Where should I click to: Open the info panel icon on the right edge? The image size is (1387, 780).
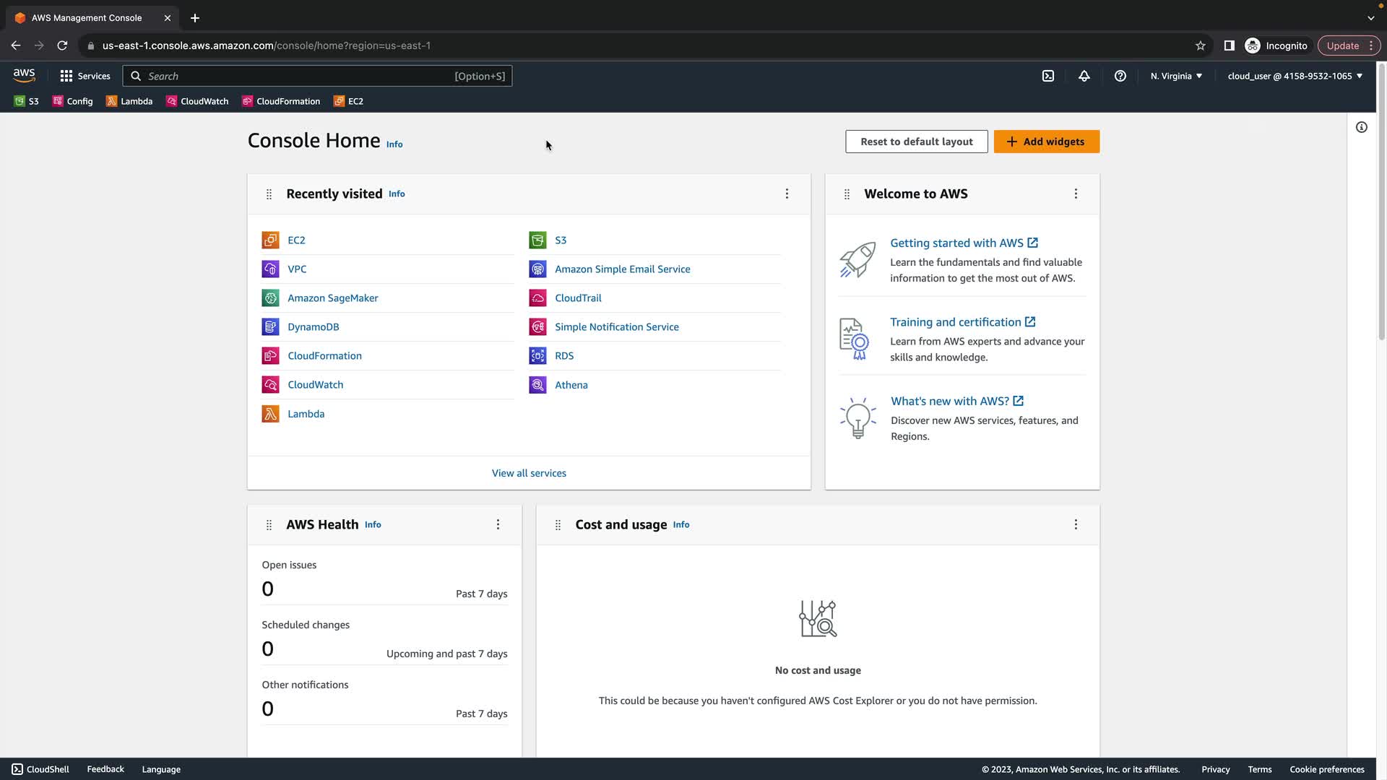coord(1362,127)
